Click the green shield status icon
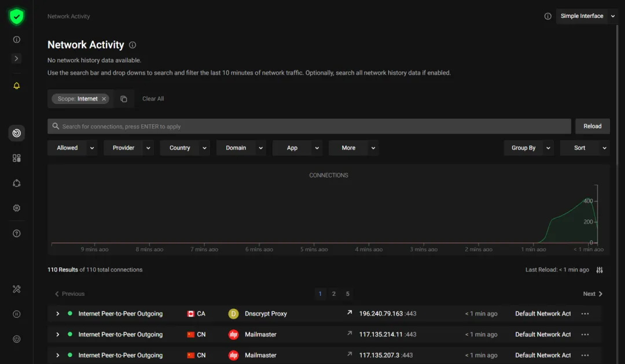The image size is (625, 364). click(17, 16)
